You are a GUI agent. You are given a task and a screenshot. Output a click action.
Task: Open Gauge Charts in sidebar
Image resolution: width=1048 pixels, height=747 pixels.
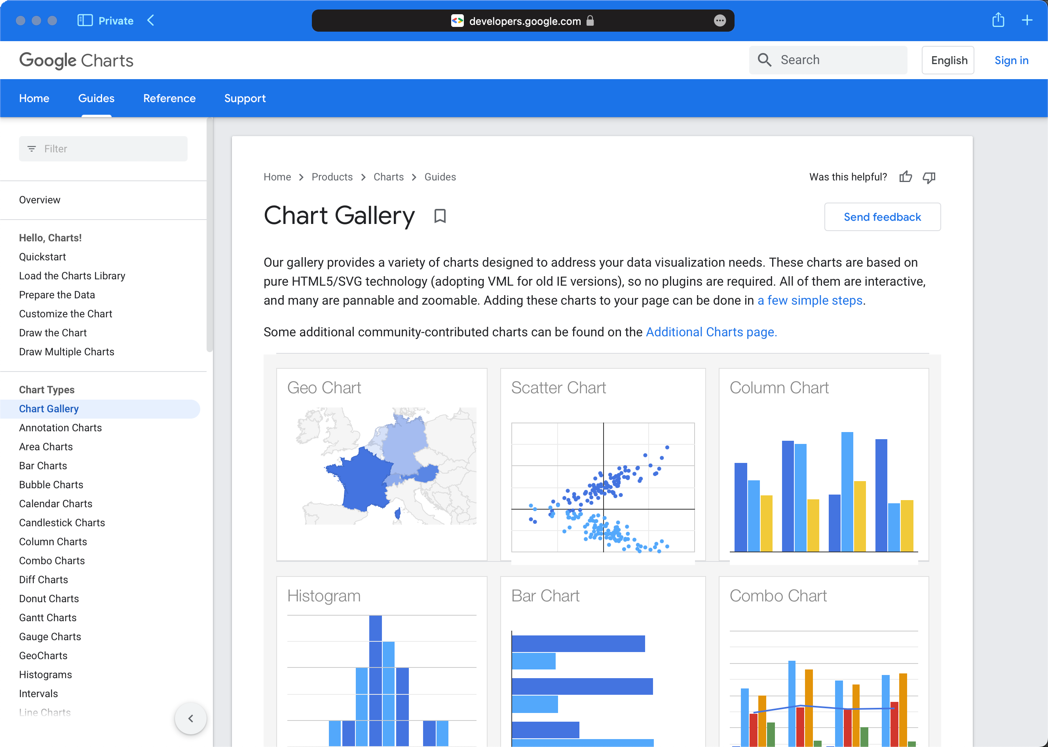pos(50,636)
